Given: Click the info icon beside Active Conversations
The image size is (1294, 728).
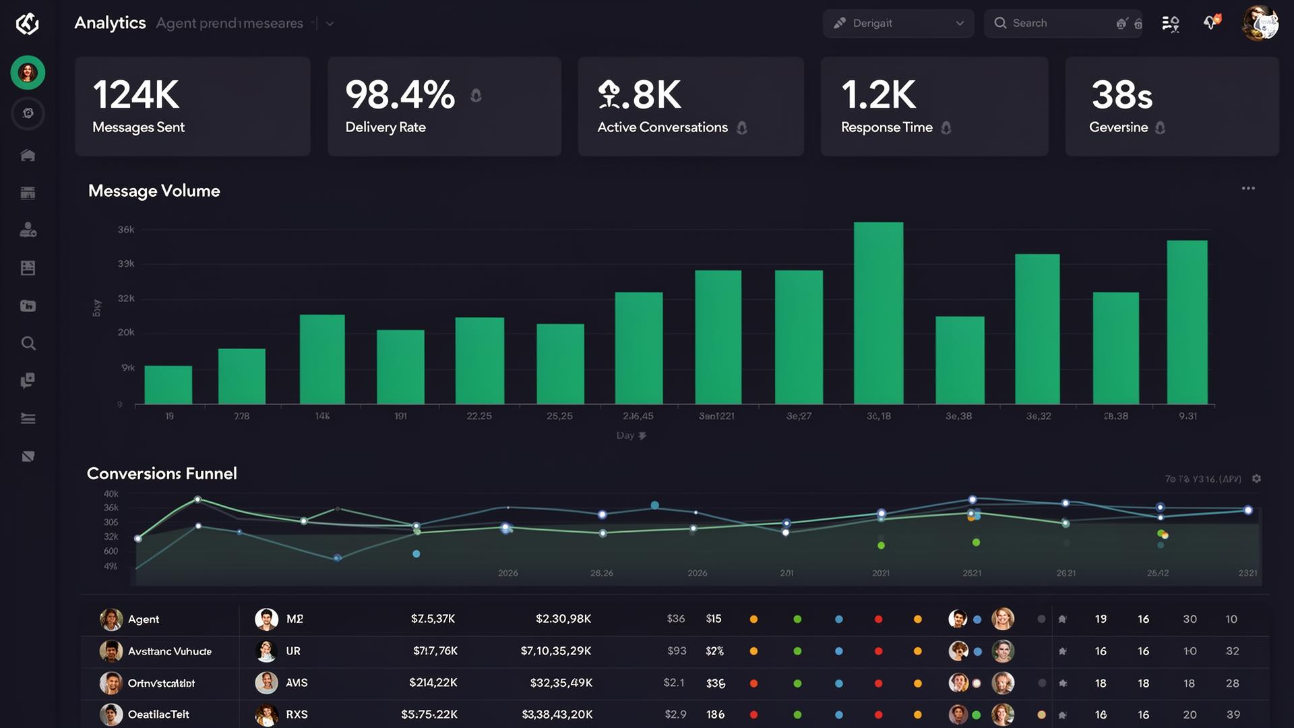Looking at the screenshot, I should 742,127.
